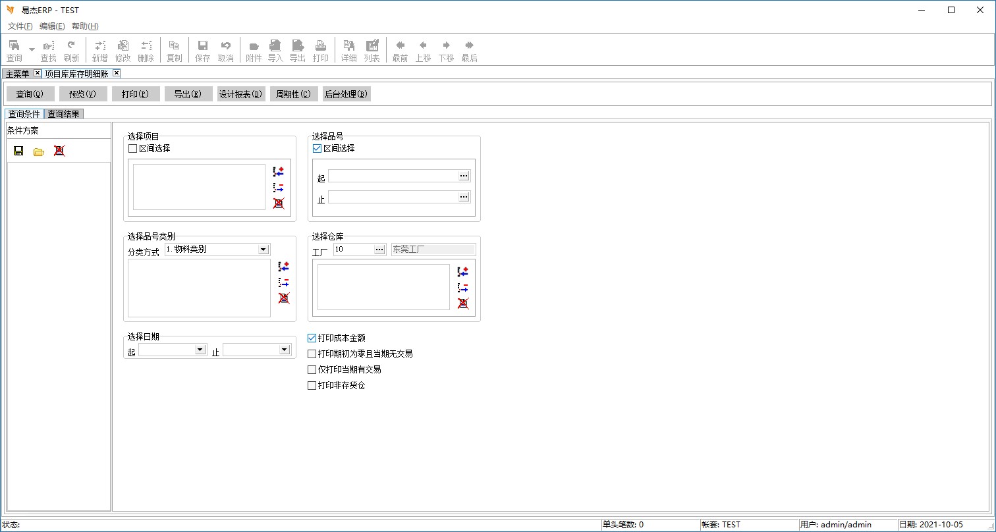
Task: Open the start date 起 dropdown
Action: tap(200, 350)
